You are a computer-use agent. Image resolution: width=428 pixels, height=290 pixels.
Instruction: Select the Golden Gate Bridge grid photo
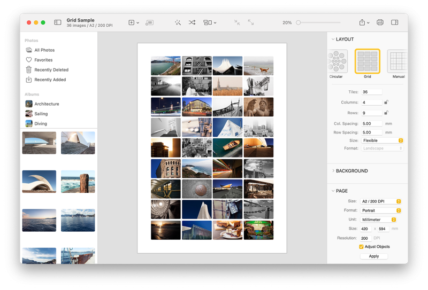166,66
